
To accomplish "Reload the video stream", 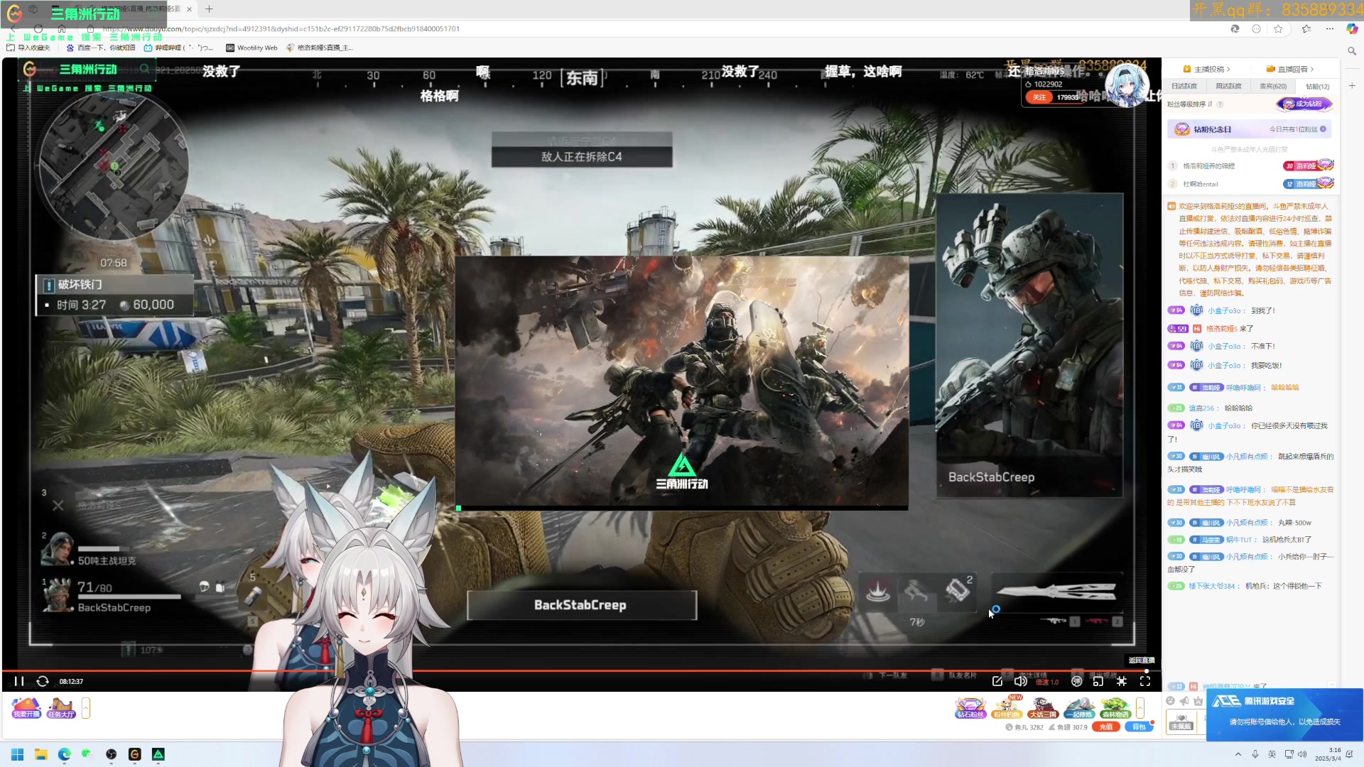I will click(43, 681).
